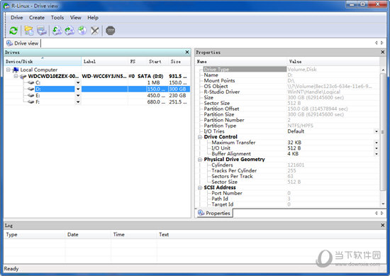Click the R-Linux title bar app icon
Image resolution: width=390 pixels, height=276 pixels.
6,6
